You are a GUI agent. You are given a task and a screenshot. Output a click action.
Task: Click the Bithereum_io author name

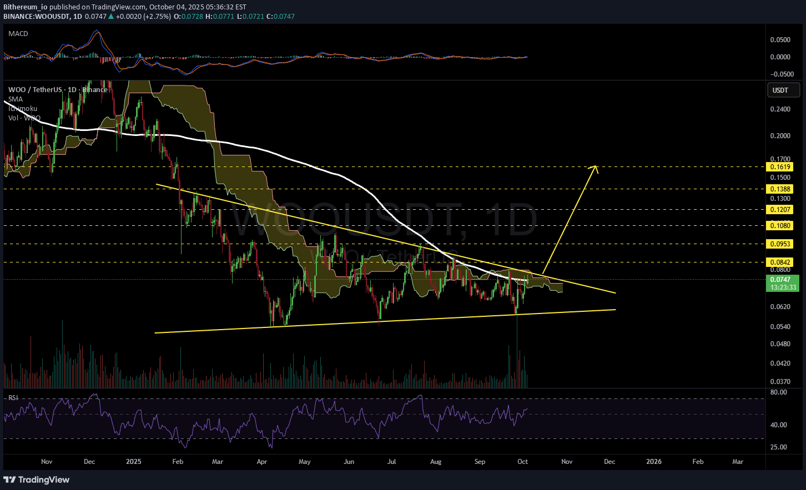(x=26, y=7)
